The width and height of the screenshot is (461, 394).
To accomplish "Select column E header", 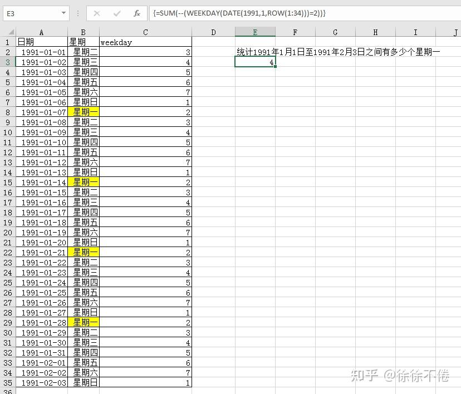I will (255, 32).
